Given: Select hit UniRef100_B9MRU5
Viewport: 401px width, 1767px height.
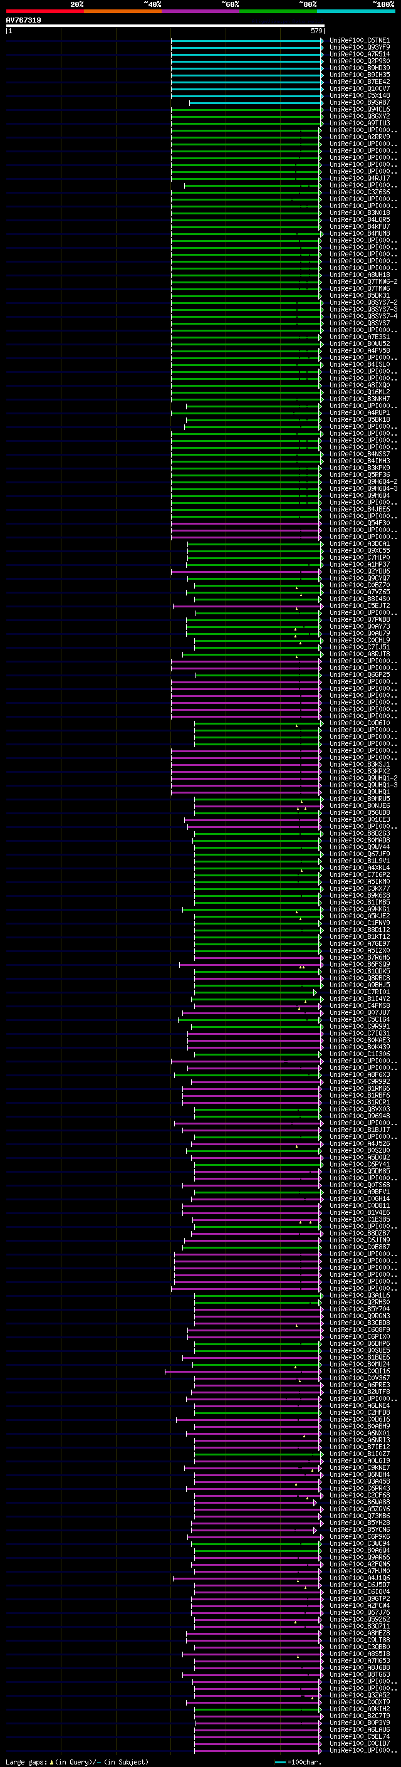Looking at the screenshot, I should pyautogui.click(x=359, y=799).
